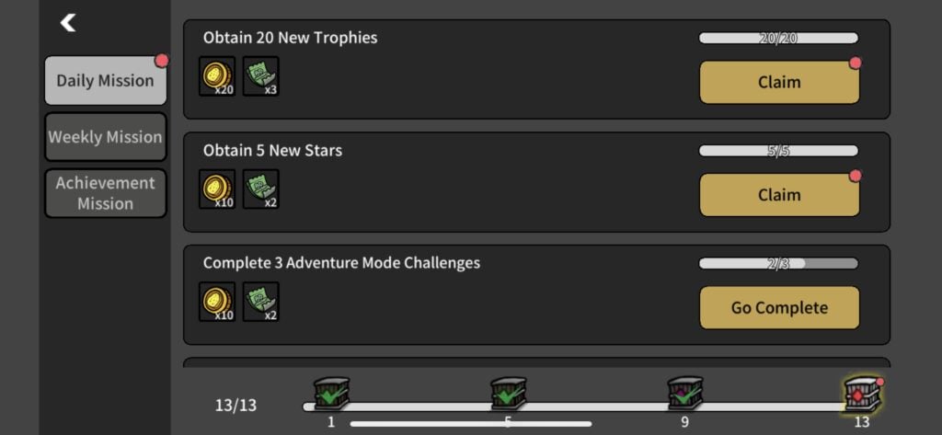Tap the x2 ticket in Obtain 5 New Stars
The width and height of the screenshot is (942, 435).
click(260, 189)
